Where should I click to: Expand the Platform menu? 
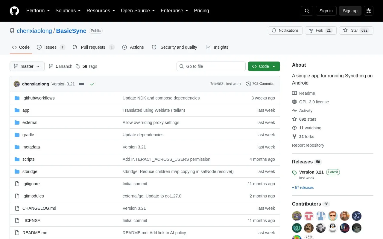coord(38,11)
